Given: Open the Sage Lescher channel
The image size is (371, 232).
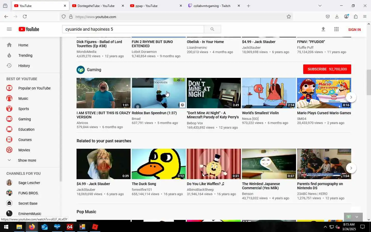Looking at the screenshot, I should click(x=30, y=183).
